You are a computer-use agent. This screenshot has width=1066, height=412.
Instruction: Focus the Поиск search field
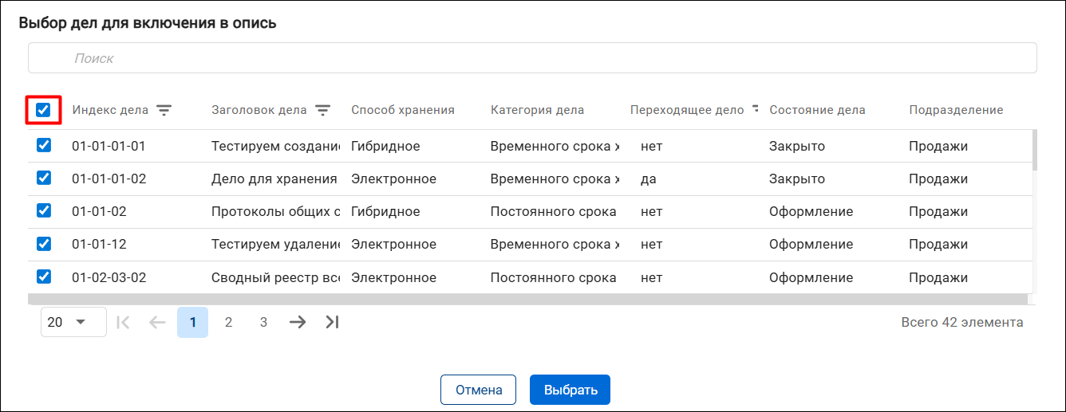(532, 58)
